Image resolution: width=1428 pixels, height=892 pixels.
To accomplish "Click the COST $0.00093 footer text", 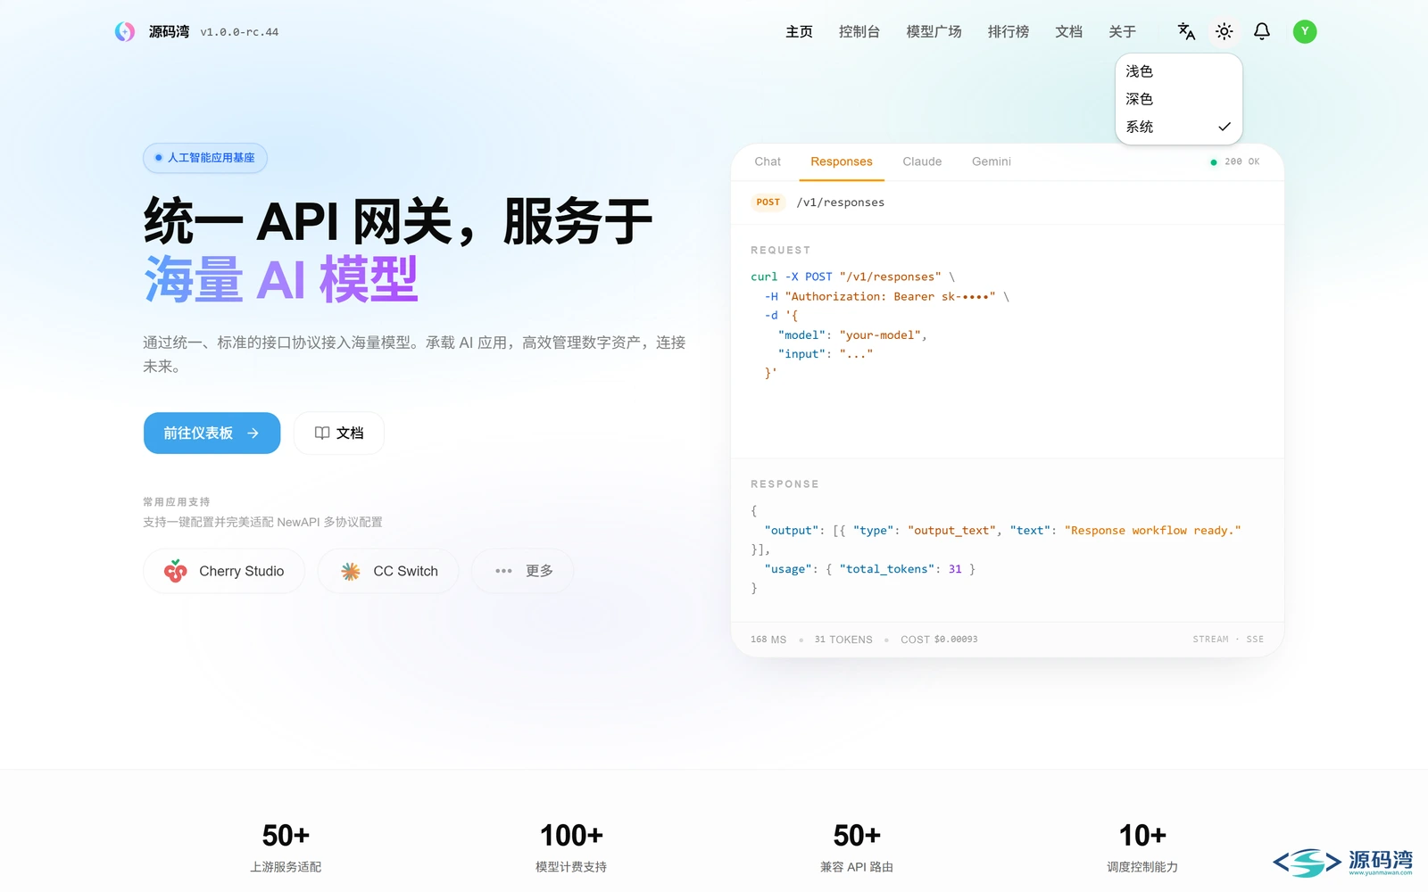I will coord(939,640).
